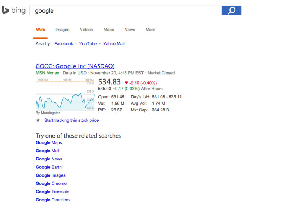Click the Market Closed status text
This screenshot has width=285, height=204.
[x=161, y=73]
